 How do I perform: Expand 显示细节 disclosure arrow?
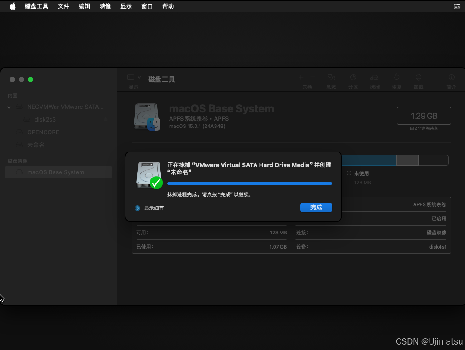click(138, 208)
